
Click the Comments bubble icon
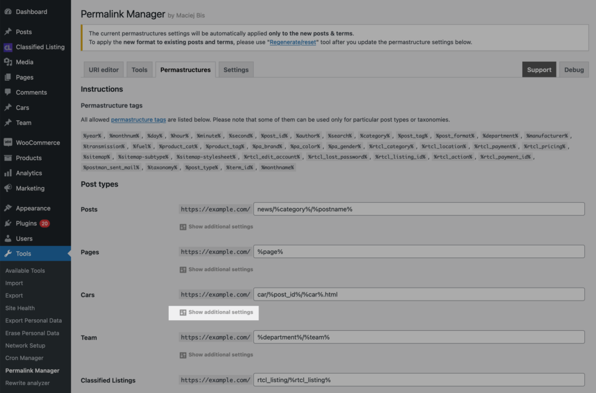pos(8,92)
